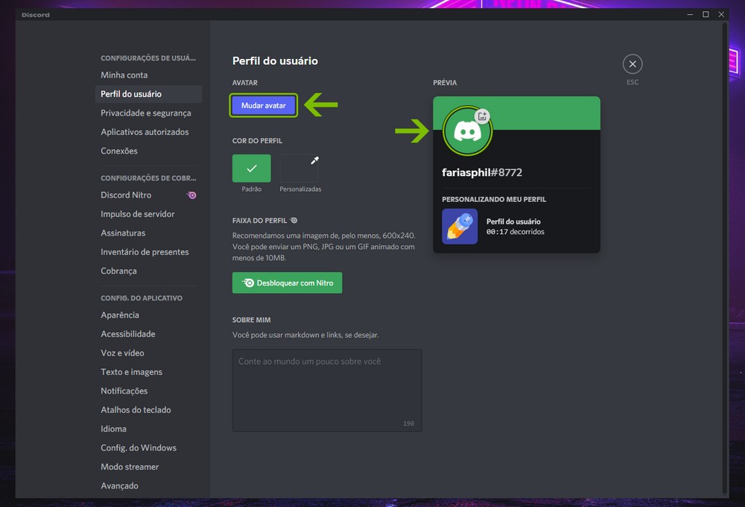Screen dimensions: 745x507
Task: Open Minha conta settings
Action: click(124, 75)
